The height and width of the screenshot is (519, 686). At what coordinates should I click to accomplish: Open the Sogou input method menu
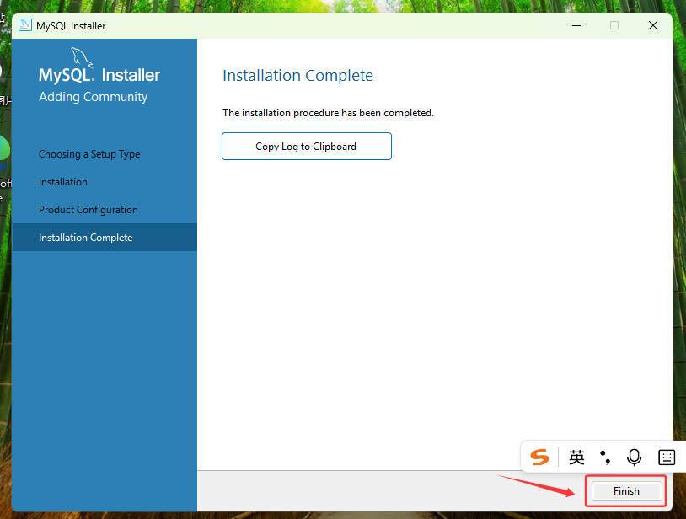point(539,457)
